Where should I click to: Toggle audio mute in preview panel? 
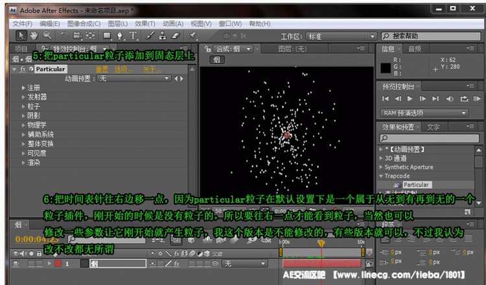[x=450, y=99]
